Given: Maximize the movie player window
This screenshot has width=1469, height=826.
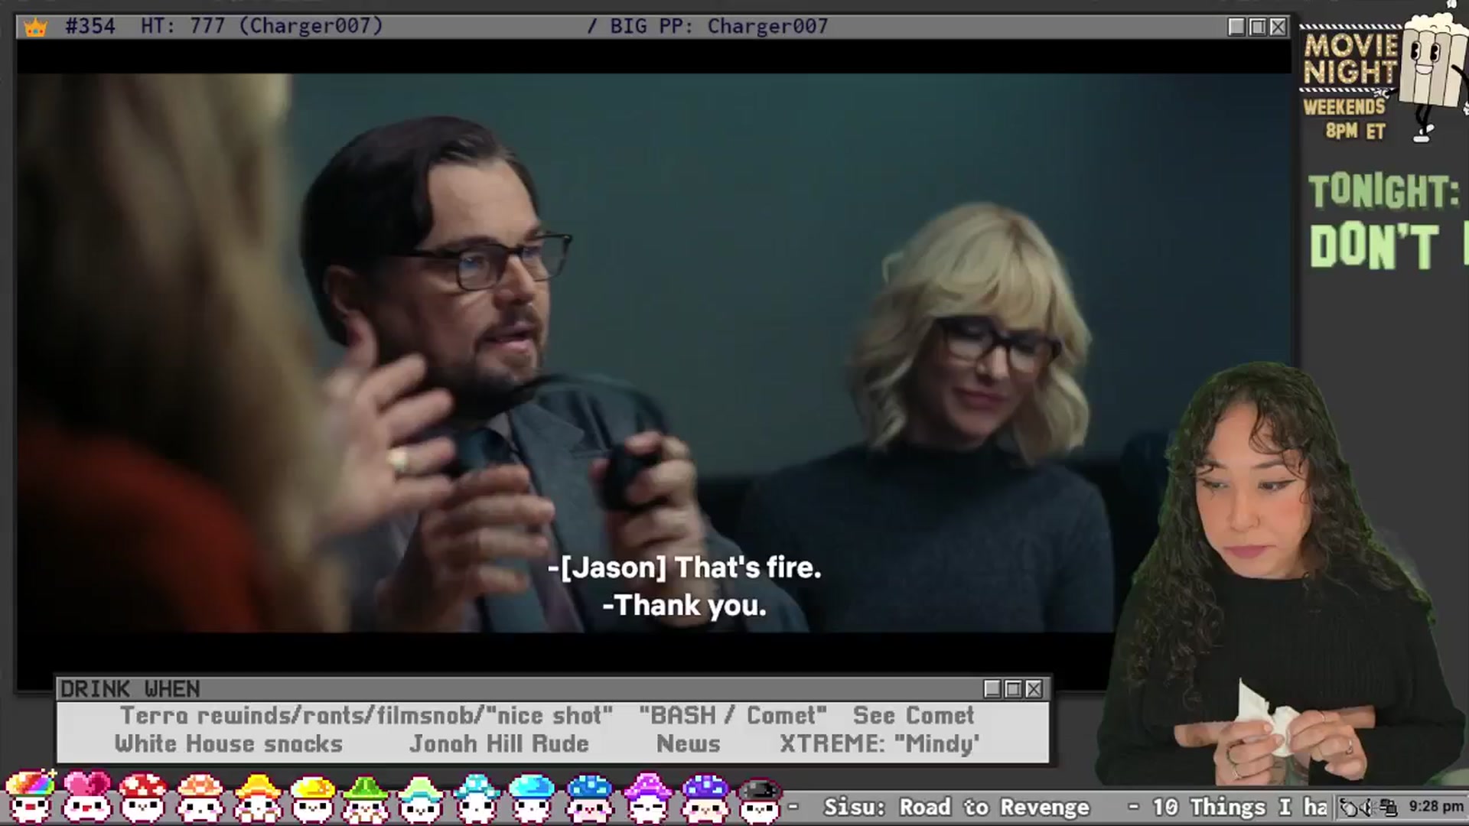Looking at the screenshot, I should tap(1257, 27).
